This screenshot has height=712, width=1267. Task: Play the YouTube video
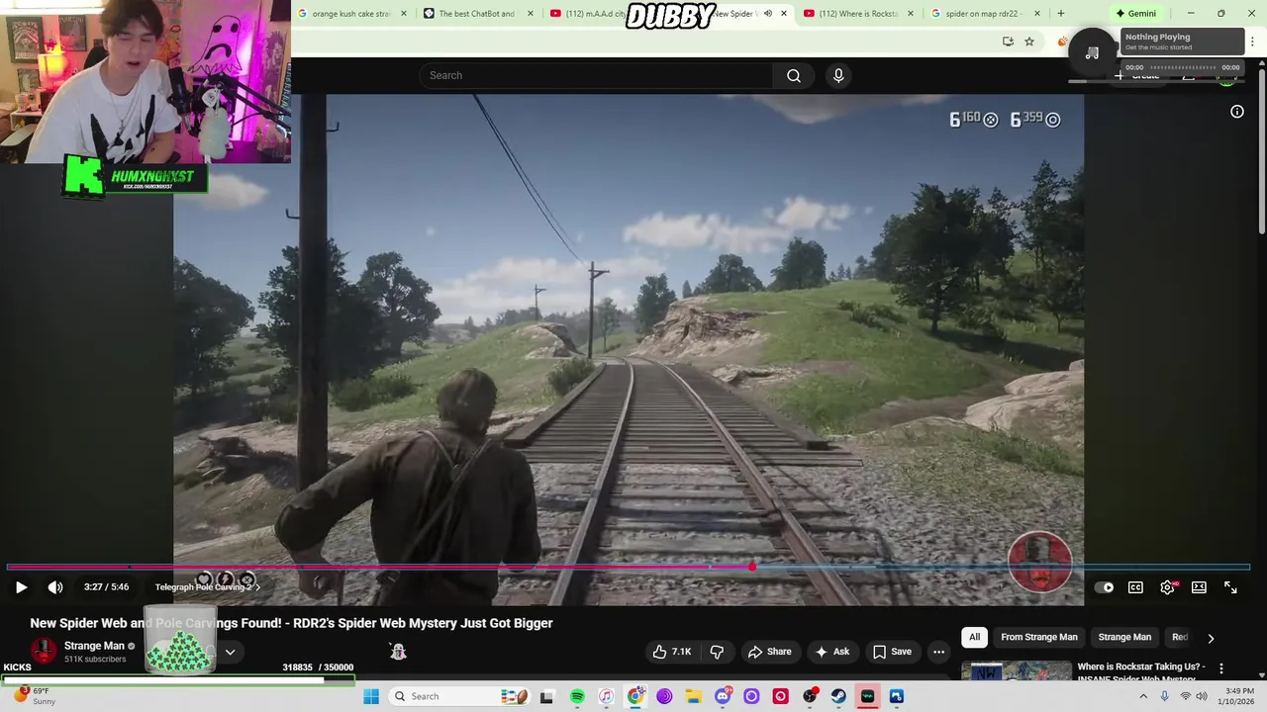(x=21, y=587)
